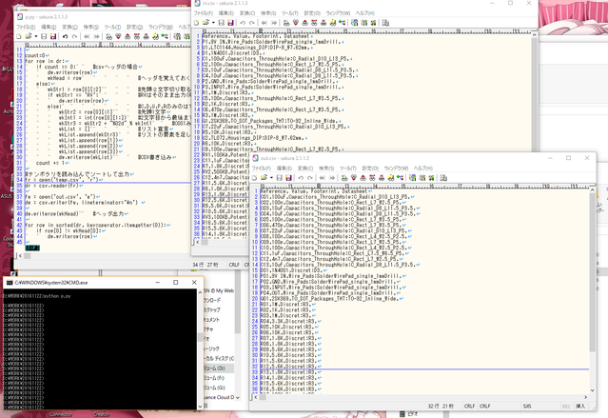
Task: Click horizontal scroll-left arrow in p.py window
Action: 20,256
